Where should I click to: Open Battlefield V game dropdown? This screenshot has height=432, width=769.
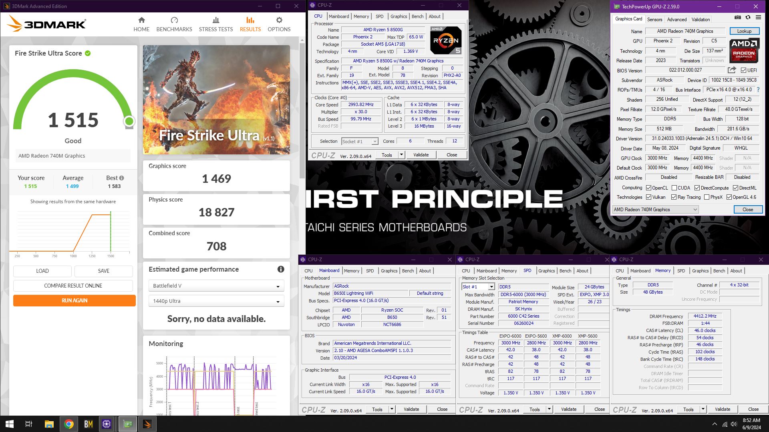(x=216, y=286)
